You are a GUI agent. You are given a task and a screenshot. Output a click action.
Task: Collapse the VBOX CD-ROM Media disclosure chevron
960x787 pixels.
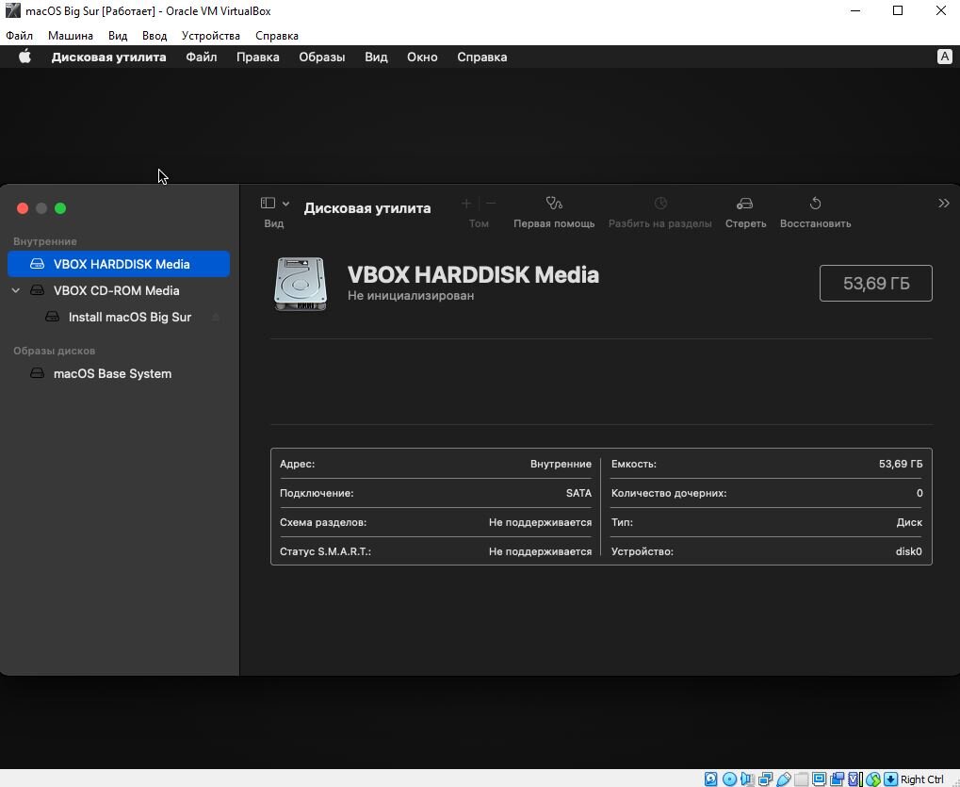tap(16, 290)
